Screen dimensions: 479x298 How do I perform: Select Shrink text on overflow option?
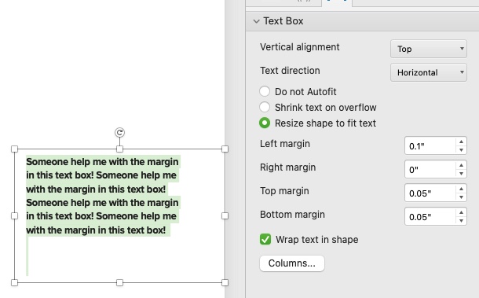coord(265,107)
